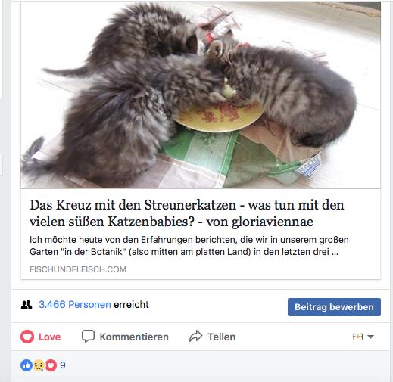
Task: Select the Kommentieren text label
Action: (134, 337)
